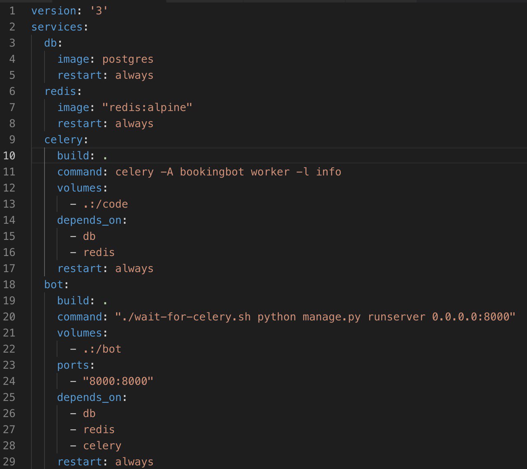Click the 'celery -A bookingbot worker' command text
Viewport: 527px width, 469px height.
pos(203,172)
